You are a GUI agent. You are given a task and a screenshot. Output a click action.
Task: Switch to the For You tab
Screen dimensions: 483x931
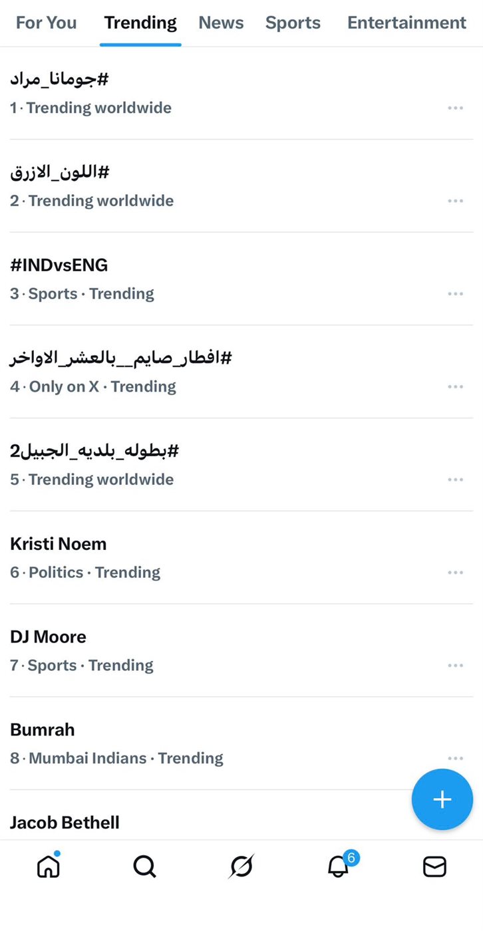click(46, 23)
